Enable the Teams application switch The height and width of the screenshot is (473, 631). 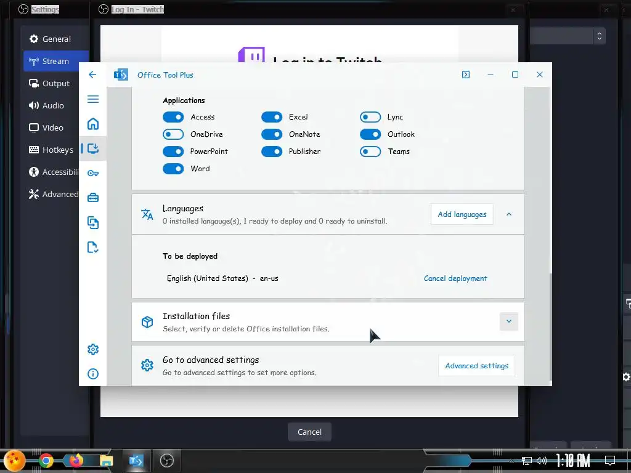tap(370, 152)
